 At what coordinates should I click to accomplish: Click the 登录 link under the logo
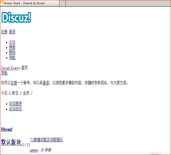(12, 32)
